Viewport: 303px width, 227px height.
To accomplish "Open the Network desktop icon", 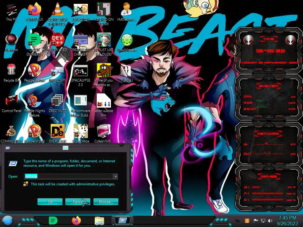I will pyautogui.click(x=12, y=43).
